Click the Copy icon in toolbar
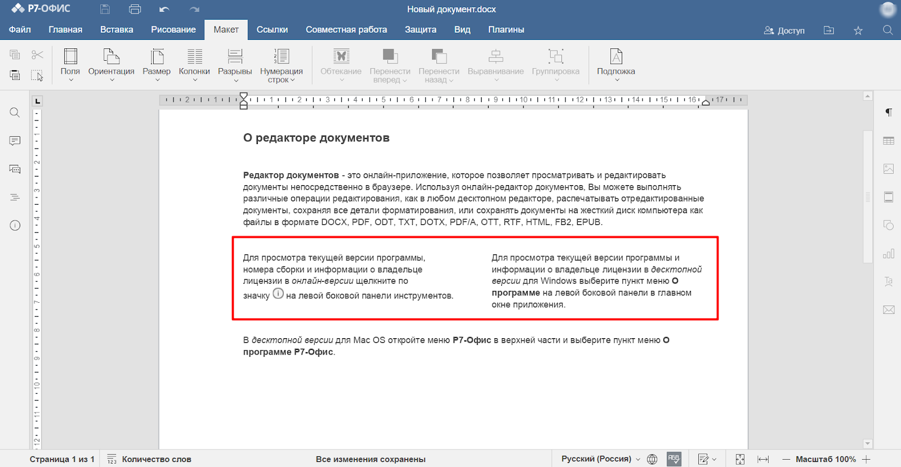Viewport: 901px width, 467px height. click(15, 55)
